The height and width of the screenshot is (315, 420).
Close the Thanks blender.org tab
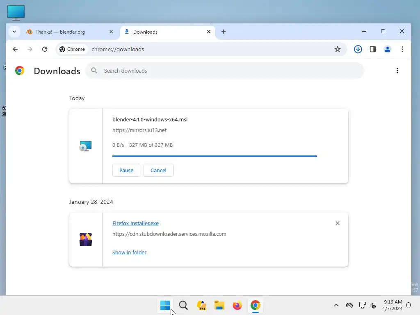111,32
